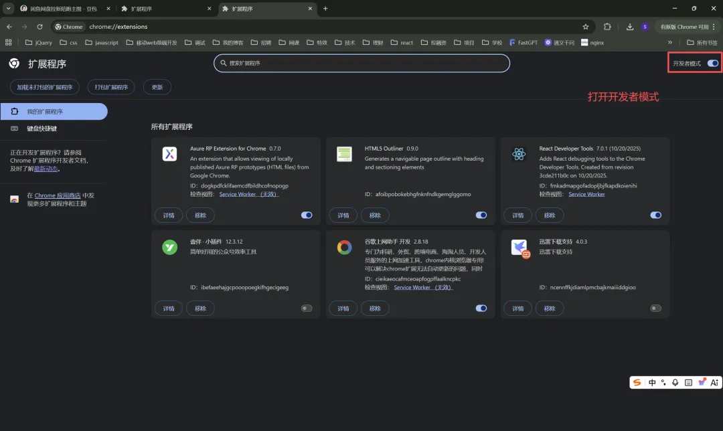Open the 最新动态 link
The image size is (723, 431).
pos(46,169)
